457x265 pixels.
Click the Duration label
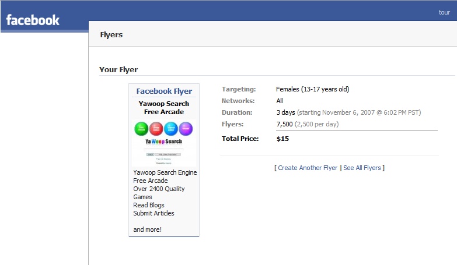point(237,112)
